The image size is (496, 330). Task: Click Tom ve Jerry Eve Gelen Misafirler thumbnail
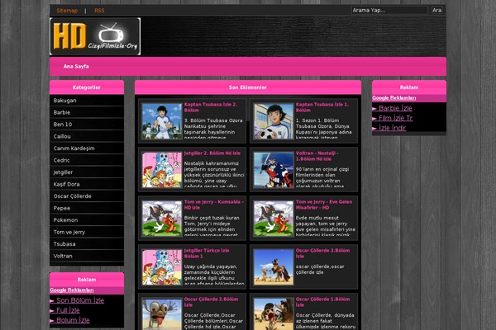tap(274, 219)
